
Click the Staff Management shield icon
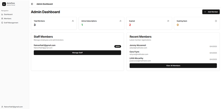click(x=2, y=23)
